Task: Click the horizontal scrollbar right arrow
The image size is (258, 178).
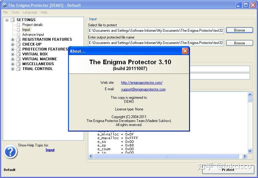Action: [245, 156]
